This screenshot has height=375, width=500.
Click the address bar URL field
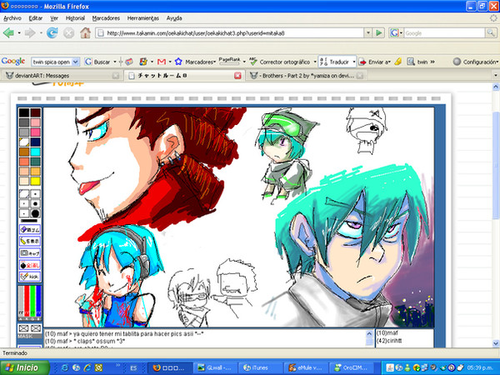(x=230, y=32)
